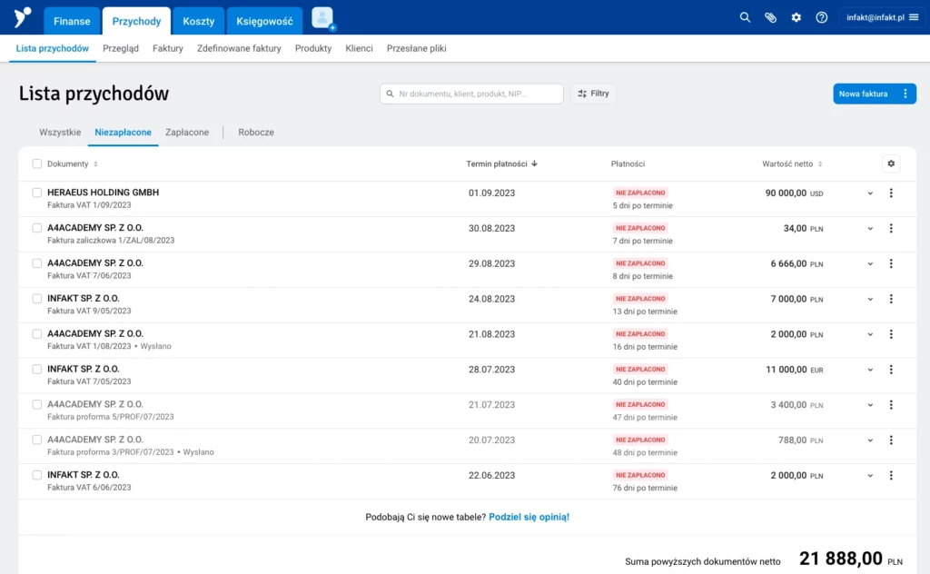This screenshot has height=574, width=930.
Task: Open the search magnifier in top bar
Action: pos(745,17)
